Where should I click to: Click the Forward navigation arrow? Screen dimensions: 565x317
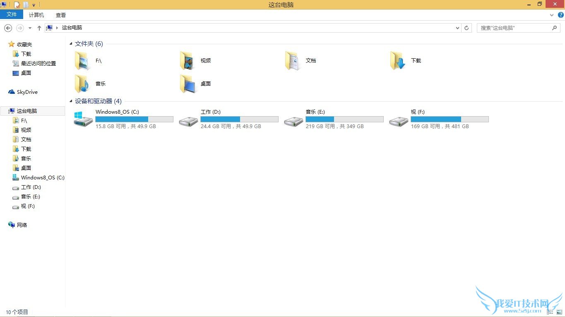click(x=20, y=28)
